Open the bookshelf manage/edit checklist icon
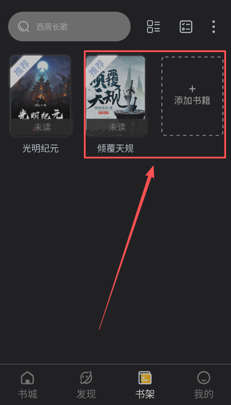This screenshot has width=231, height=405. 186,26
